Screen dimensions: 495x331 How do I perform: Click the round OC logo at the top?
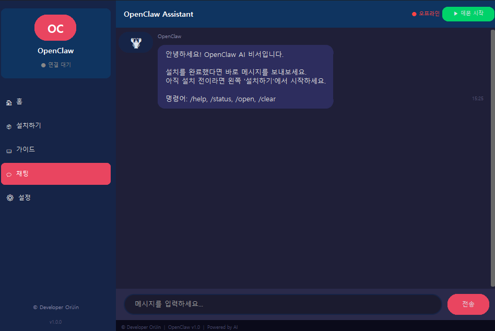pos(55,28)
